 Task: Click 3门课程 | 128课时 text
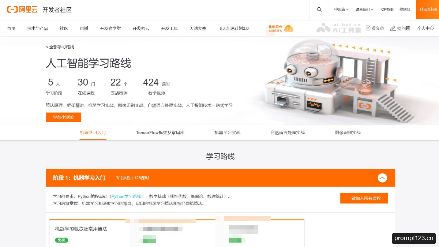point(132,178)
